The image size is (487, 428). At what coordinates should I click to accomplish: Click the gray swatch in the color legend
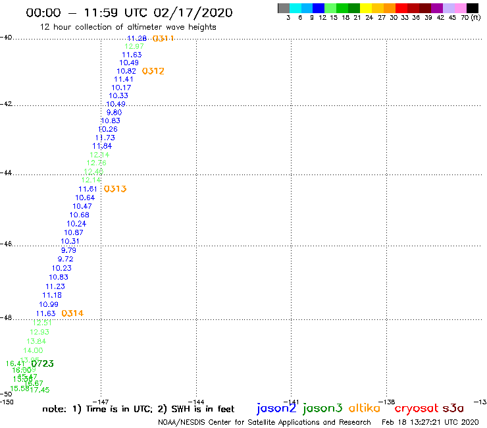click(x=284, y=8)
